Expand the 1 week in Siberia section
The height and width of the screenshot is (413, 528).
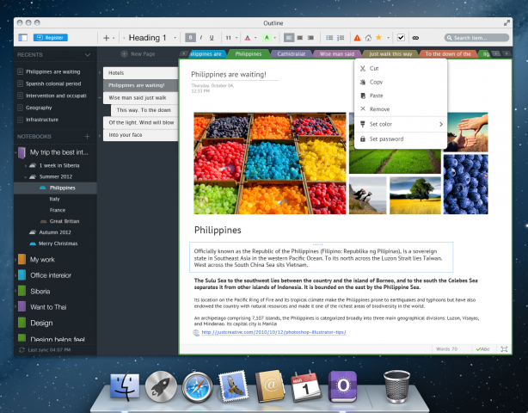coord(26,165)
